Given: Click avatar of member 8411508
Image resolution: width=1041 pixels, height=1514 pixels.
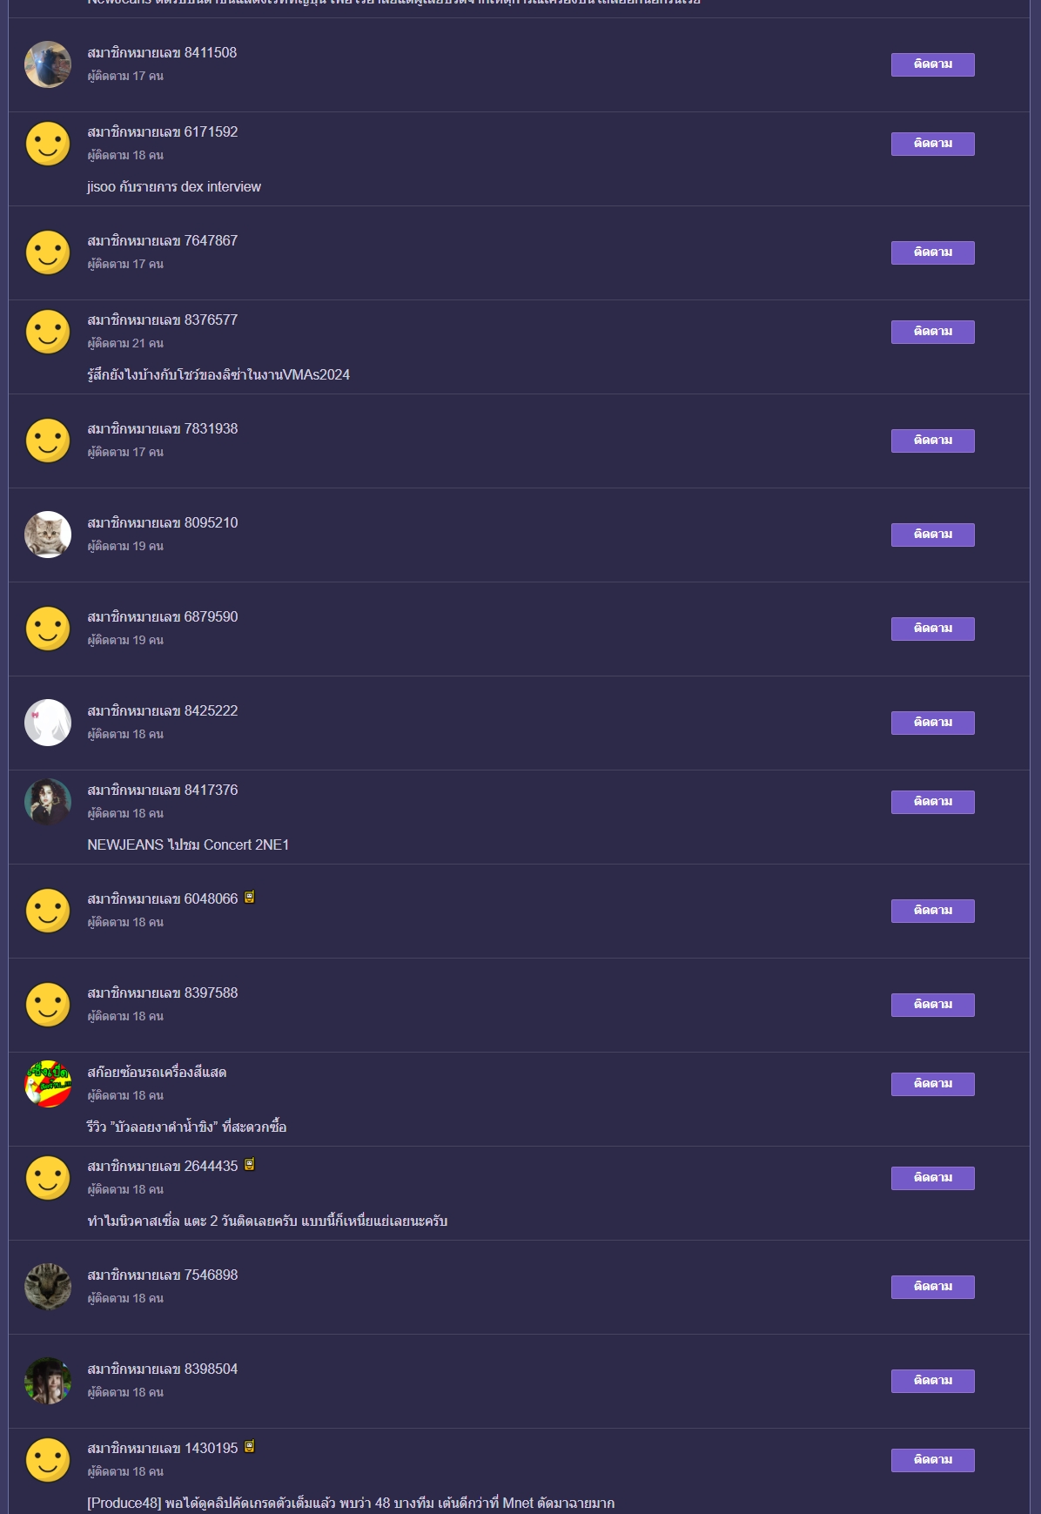Looking at the screenshot, I should click(x=48, y=64).
